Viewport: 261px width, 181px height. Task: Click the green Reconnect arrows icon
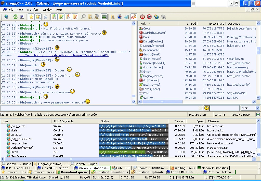click(16, 17)
